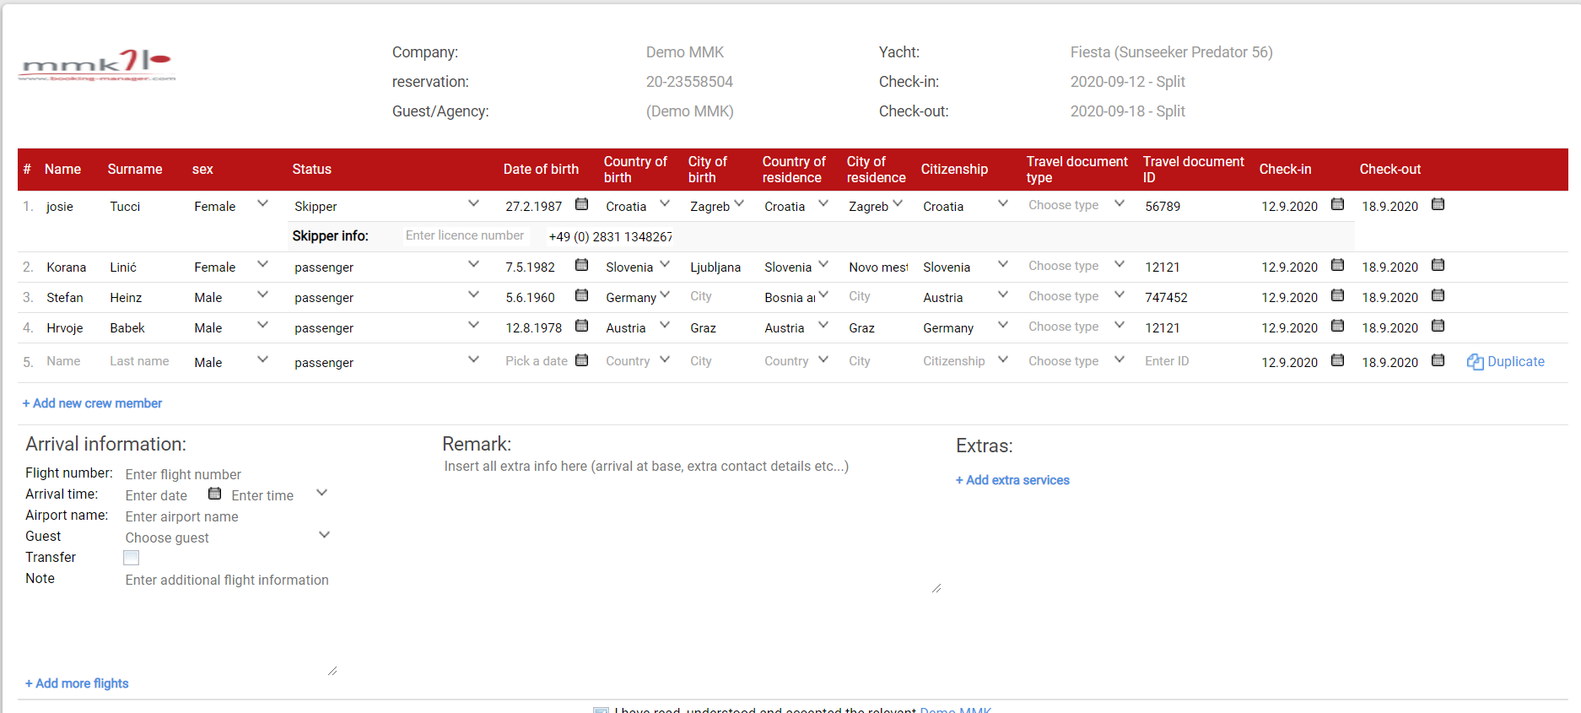Expand josie's Skipper status dropdown
This screenshot has width=1581, height=713.
[473, 204]
